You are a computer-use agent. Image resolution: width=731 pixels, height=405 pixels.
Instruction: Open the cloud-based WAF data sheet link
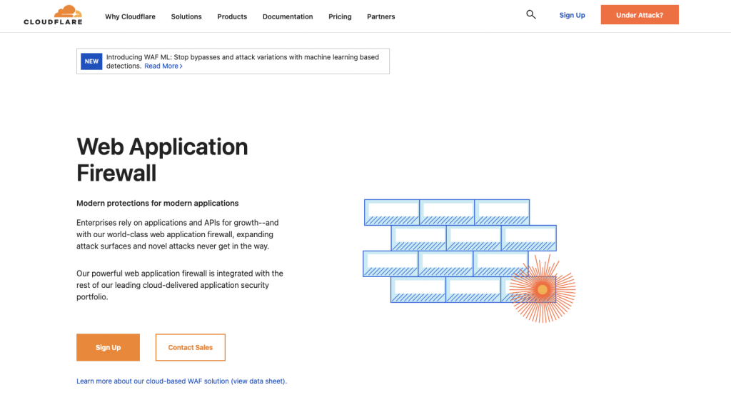point(182,381)
